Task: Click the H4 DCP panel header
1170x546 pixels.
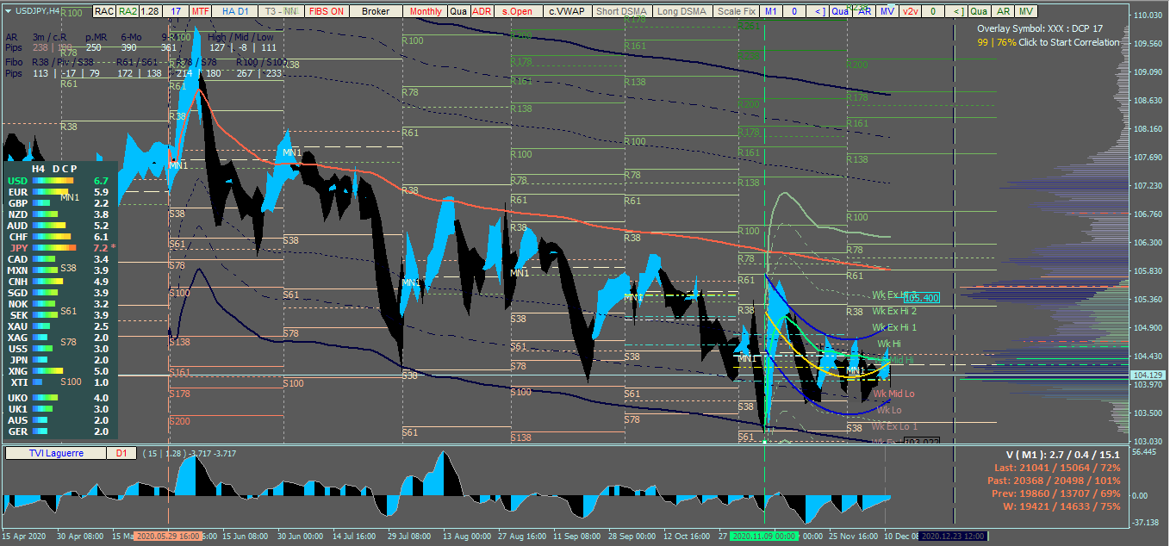Action: coord(54,169)
